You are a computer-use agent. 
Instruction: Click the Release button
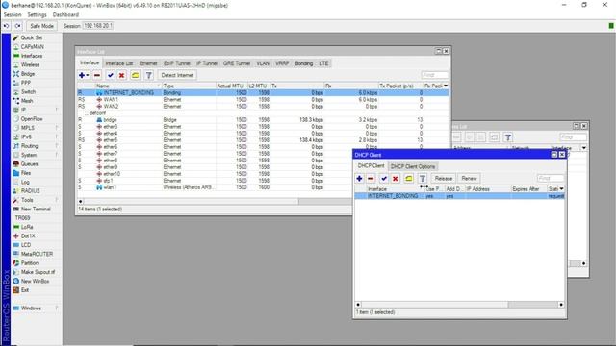(x=444, y=179)
